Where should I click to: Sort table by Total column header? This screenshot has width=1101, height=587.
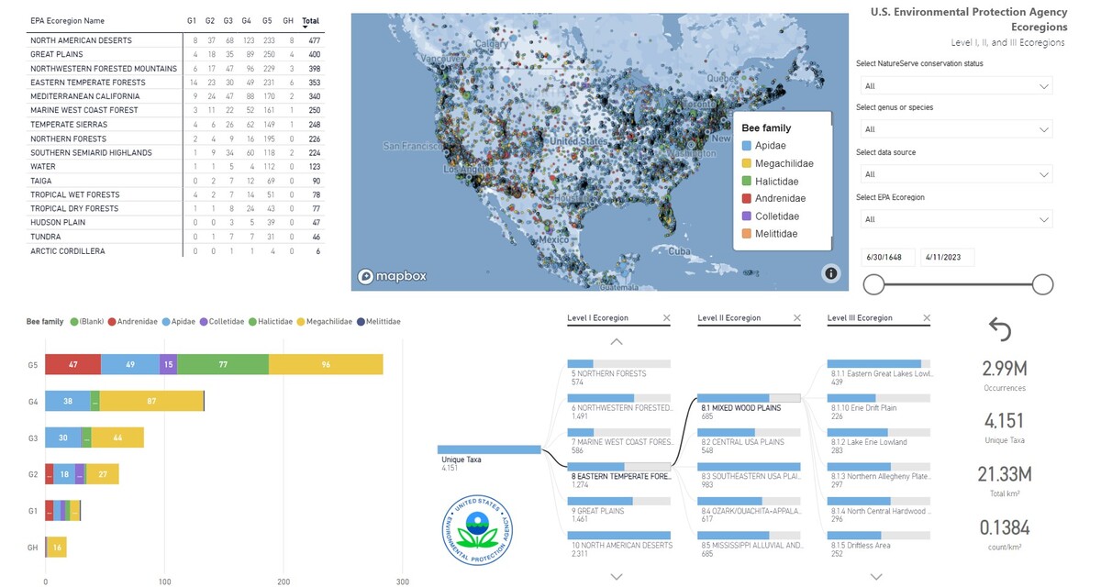pos(311,20)
